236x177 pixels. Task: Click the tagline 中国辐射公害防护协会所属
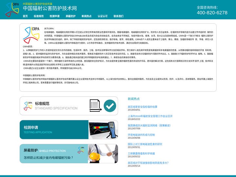[x=37, y=4]
